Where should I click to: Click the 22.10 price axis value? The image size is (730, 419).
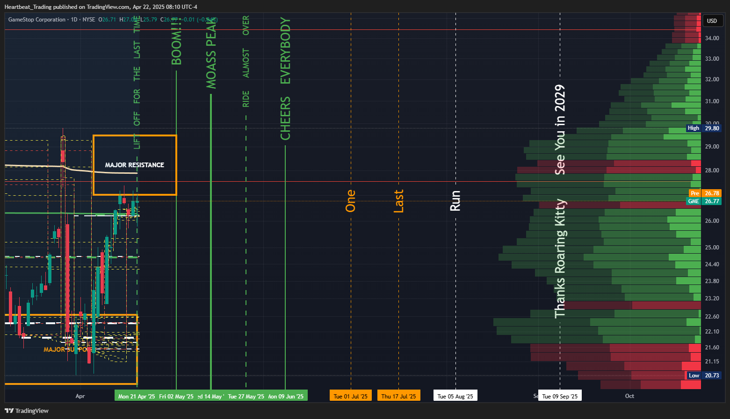[712, 332]
